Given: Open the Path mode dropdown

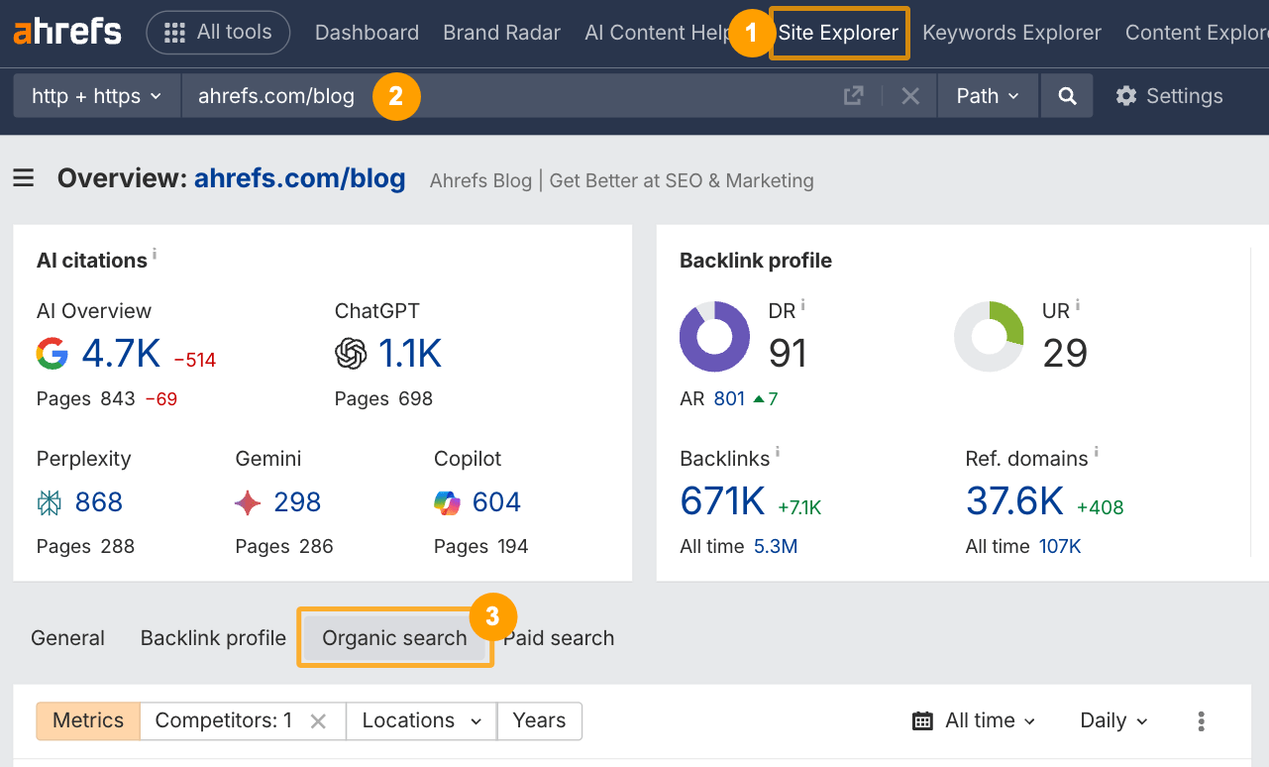Looking at the screenshot, I should (x=987, y=96).
